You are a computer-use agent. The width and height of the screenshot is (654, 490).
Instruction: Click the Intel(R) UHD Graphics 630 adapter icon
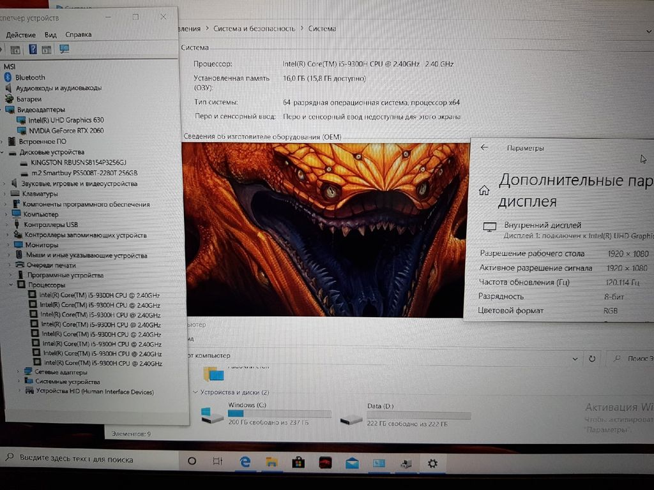[21, 120]
